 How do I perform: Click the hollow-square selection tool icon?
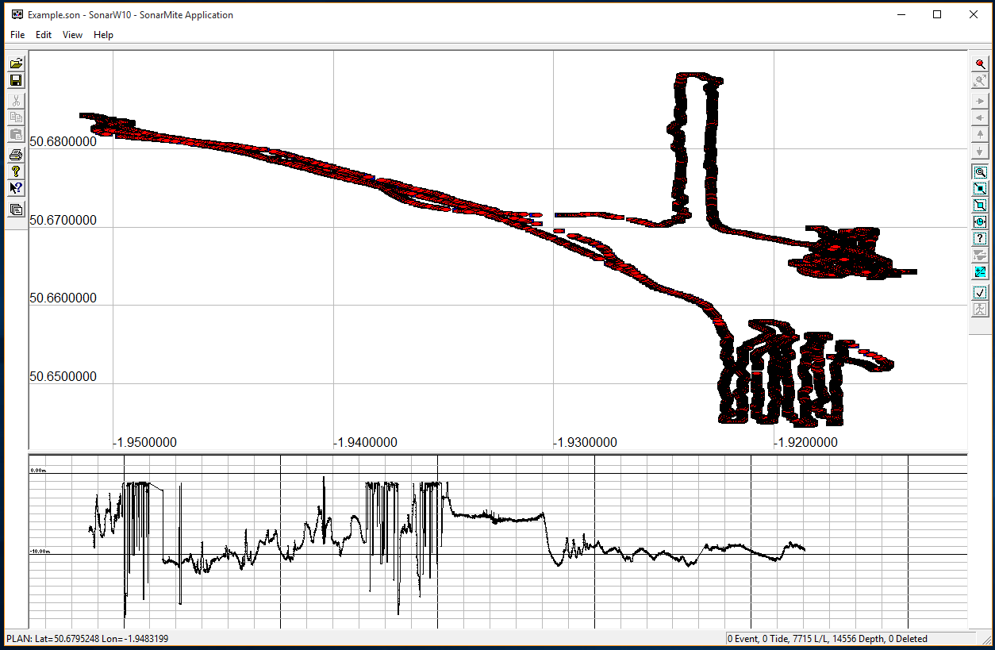click(980, 206)
